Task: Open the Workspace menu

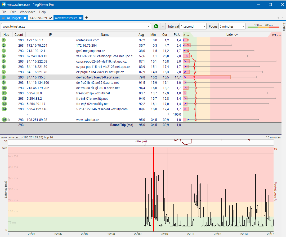Action: (x=27, y=12)
